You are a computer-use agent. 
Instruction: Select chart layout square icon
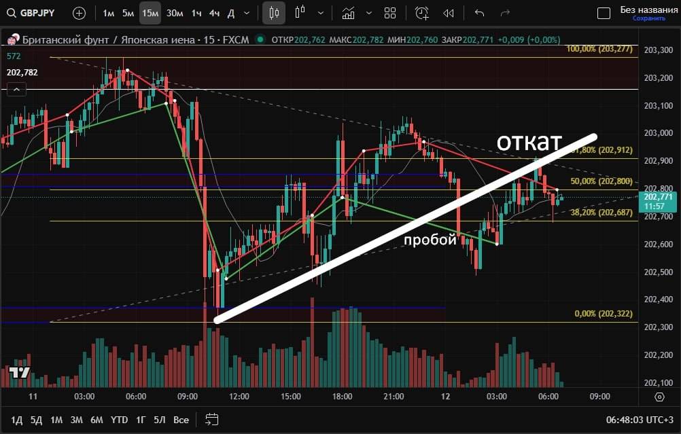click(x=604, y=13)
